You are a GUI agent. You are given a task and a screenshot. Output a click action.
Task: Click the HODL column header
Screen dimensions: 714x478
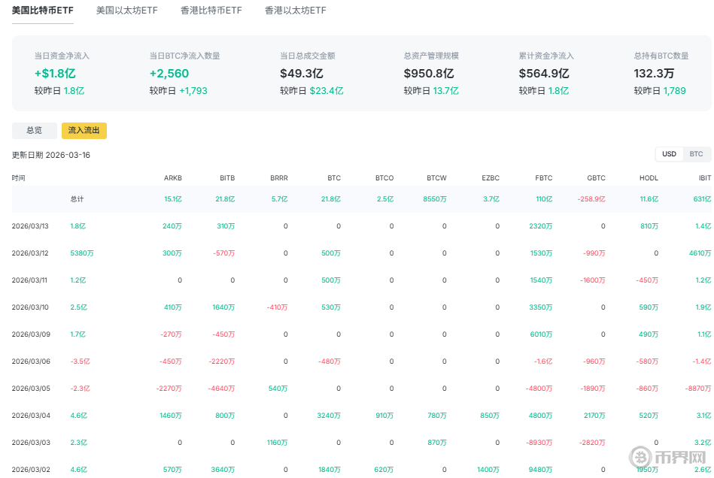point(649,178)
